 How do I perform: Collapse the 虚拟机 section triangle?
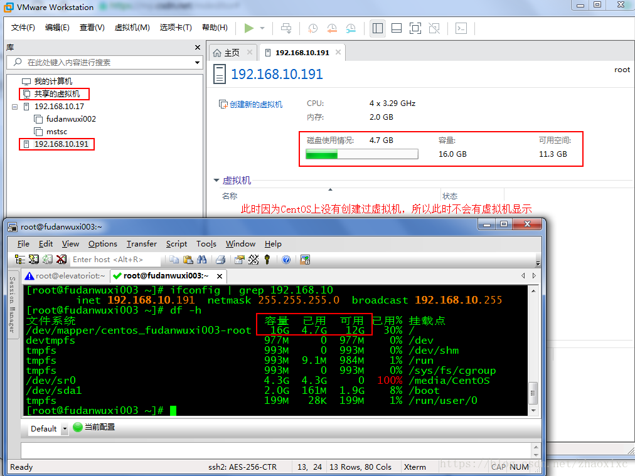click(216, 180)
